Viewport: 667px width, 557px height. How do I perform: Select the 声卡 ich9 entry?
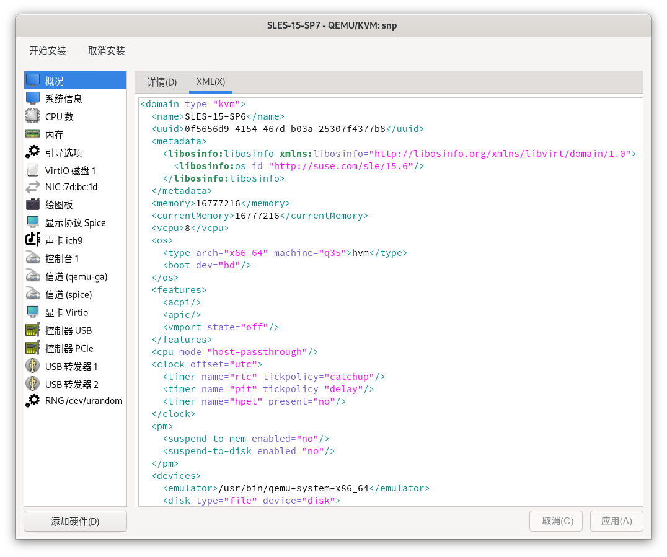click(x=75, y=240)
